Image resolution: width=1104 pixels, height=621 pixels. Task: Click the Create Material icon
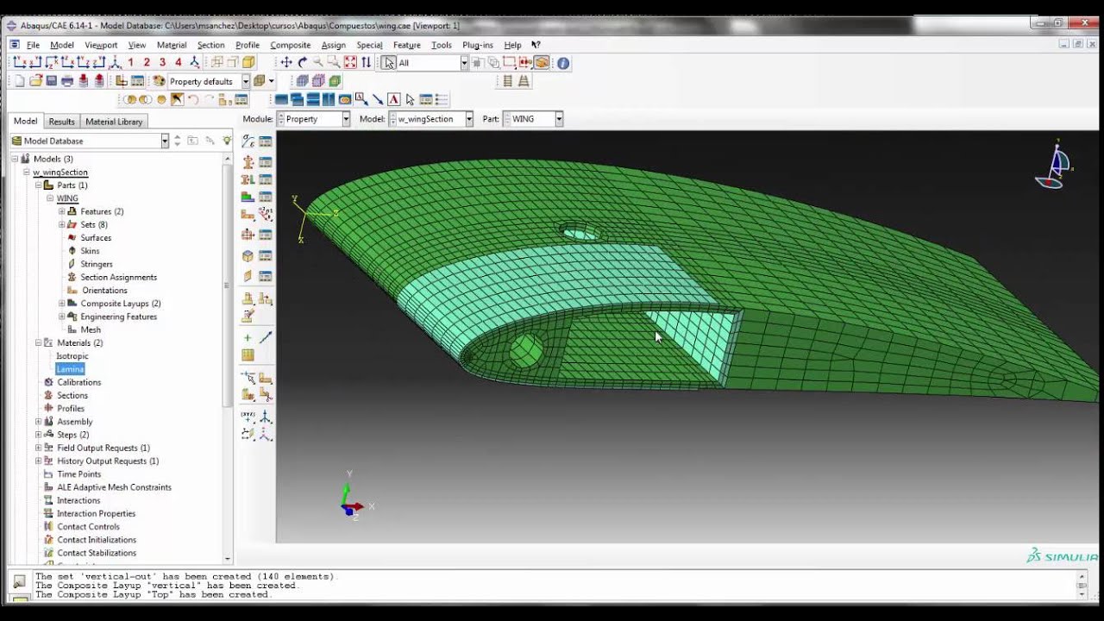click(x=248, y=141)
